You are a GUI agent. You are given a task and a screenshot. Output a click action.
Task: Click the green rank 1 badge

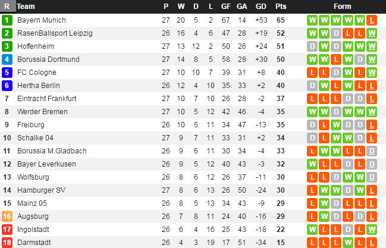[7, 20]
